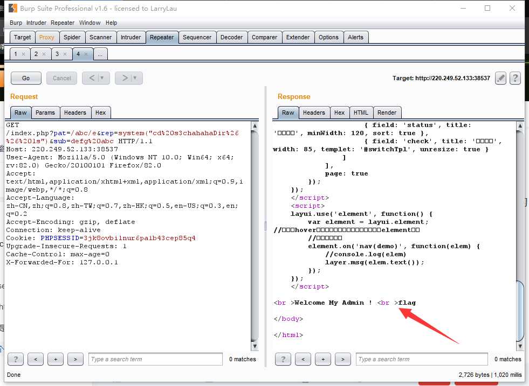Go forward in request history arrow
This screenshot has width=529, height=386.
125,78
